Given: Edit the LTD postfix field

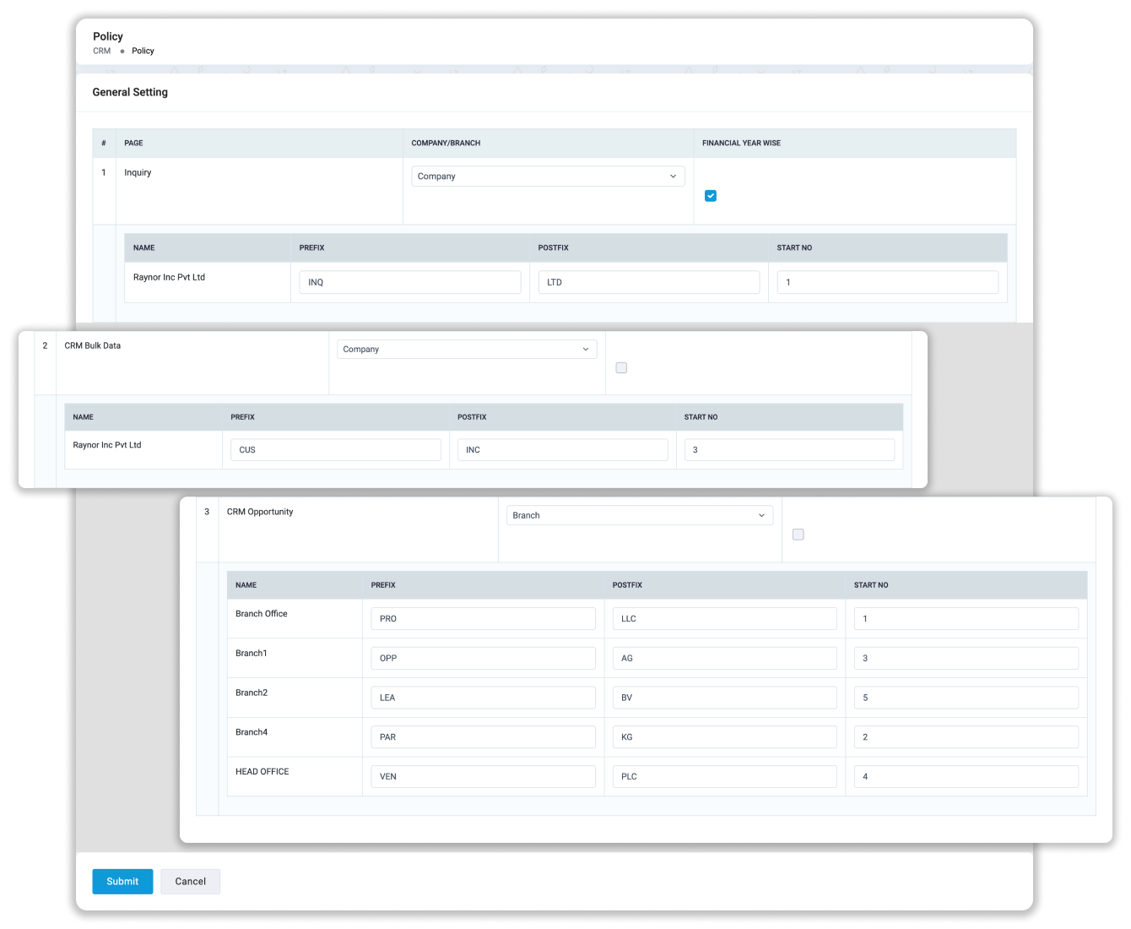Looking at the screenshot, I should (648, 281).
